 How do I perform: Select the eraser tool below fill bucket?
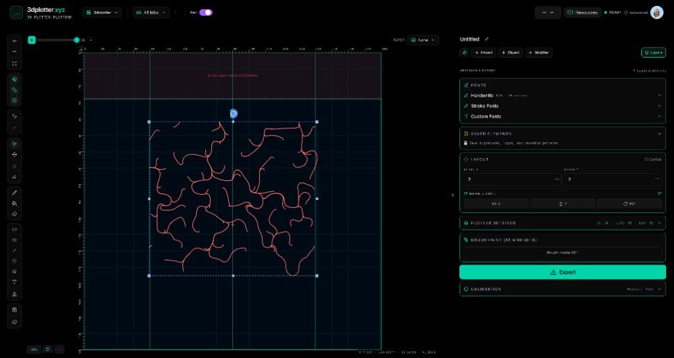(14, 214)
